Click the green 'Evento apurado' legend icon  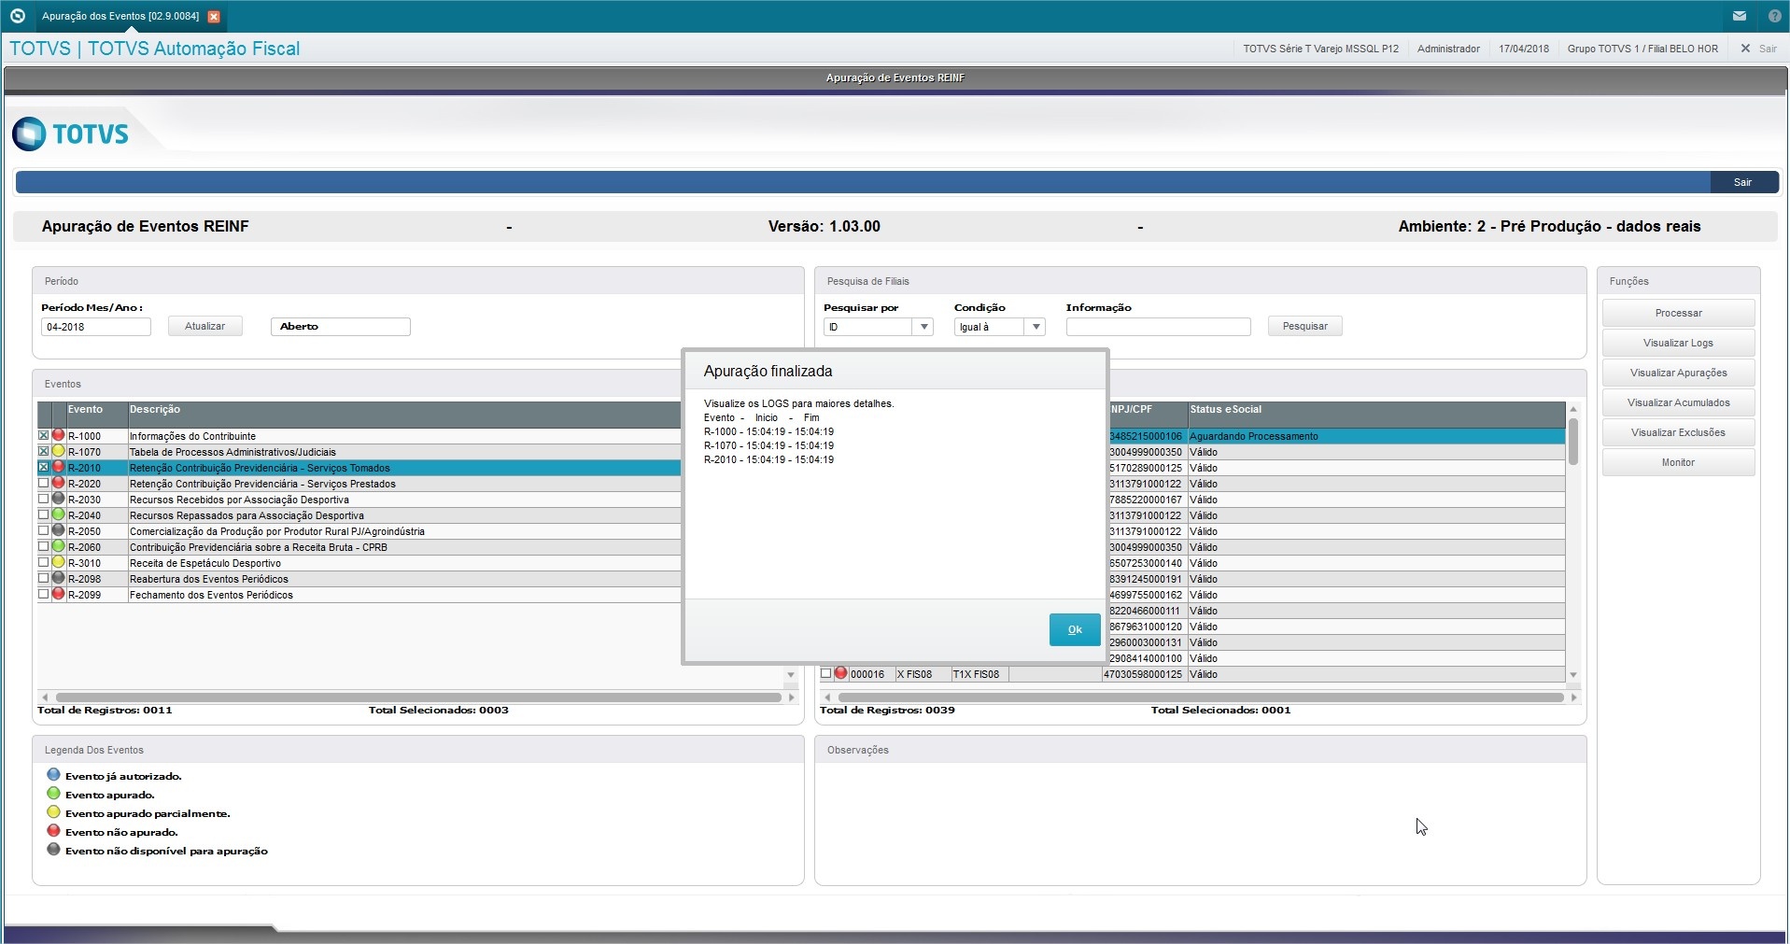point(53,794)
